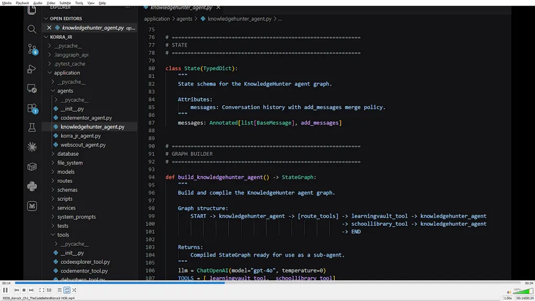Open the Python activity bar view
Viewport: 535px width, 301px height.
(32, 187)
